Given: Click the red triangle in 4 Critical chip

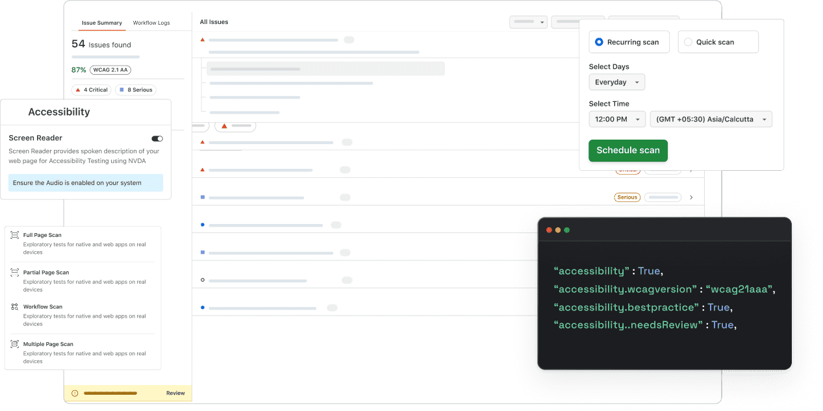Looking at the screenshot, I should point(78,90).
